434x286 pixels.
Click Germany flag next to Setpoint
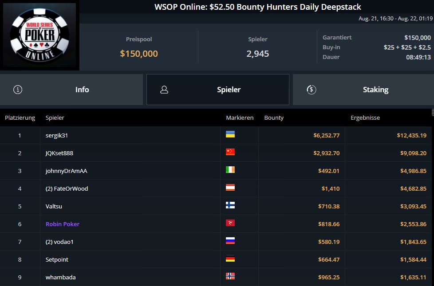click(x=230, y=259)
